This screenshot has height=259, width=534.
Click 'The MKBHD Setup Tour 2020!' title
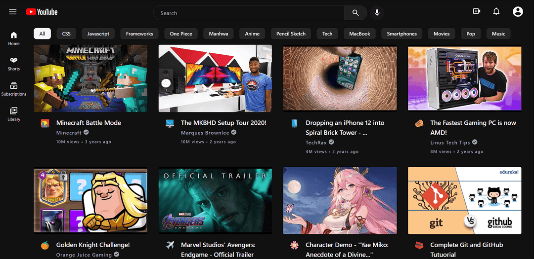pyautogui.click(x=224, y=123)
